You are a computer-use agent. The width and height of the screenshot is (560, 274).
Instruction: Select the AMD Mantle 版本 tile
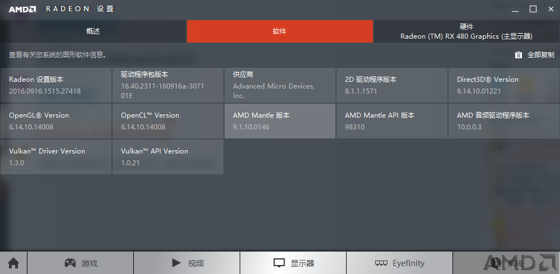[x=280, y=120]
